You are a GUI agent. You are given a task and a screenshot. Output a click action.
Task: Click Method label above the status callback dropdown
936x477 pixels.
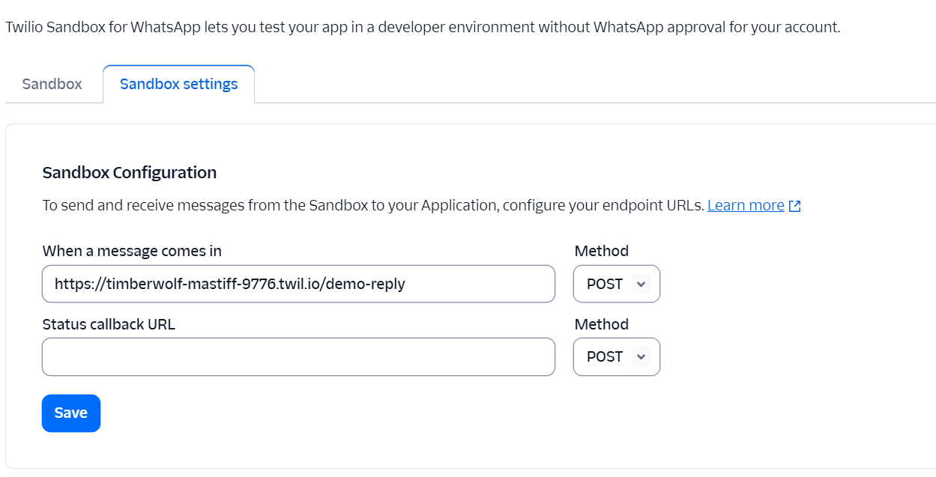[601, 324]
